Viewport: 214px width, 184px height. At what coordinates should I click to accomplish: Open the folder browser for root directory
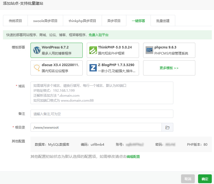pos(167,128)
